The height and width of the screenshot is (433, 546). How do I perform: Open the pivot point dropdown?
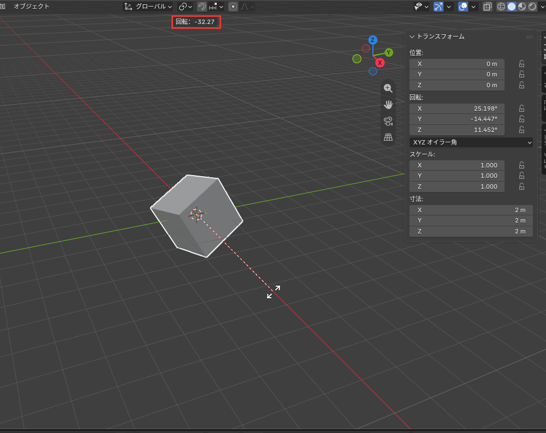[x=185, y=7]
